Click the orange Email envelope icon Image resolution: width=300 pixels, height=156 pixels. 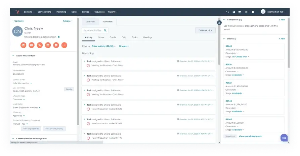pos(32,45)
